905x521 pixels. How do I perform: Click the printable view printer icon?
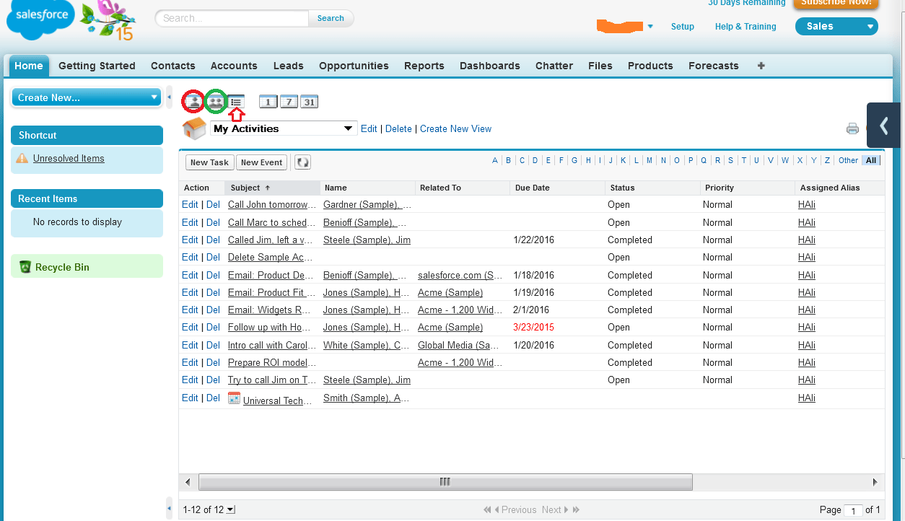click(x=852, y=128)
